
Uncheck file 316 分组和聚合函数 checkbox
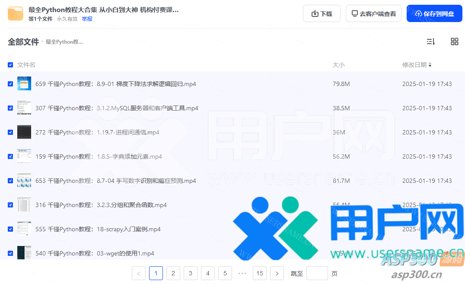[x=10, y=205]
